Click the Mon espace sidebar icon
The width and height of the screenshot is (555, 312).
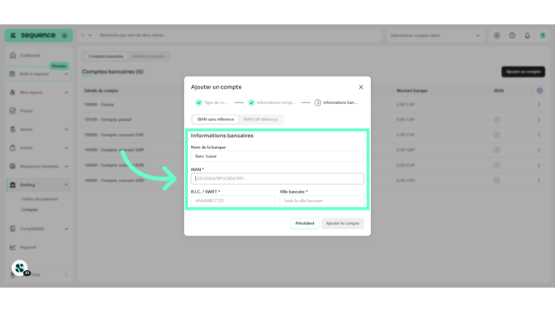click(12, 93)
